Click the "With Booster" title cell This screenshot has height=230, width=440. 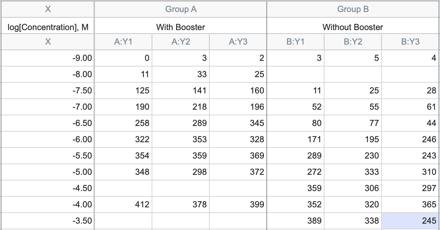point(181,27)
